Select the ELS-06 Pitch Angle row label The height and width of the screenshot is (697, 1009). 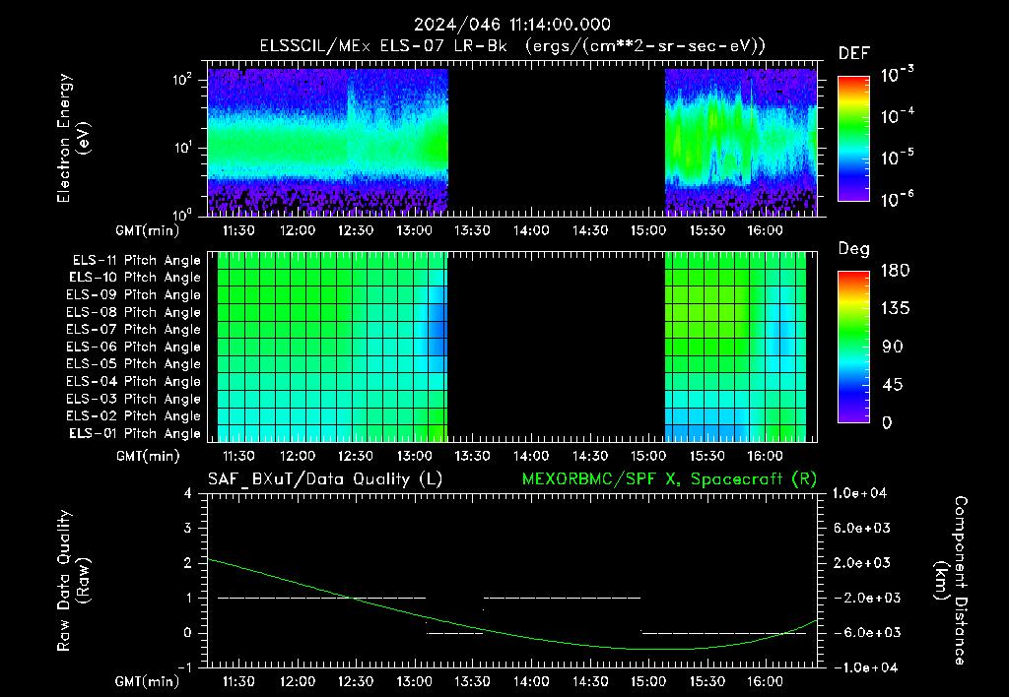pyautogui.click(x=134, y=347)
